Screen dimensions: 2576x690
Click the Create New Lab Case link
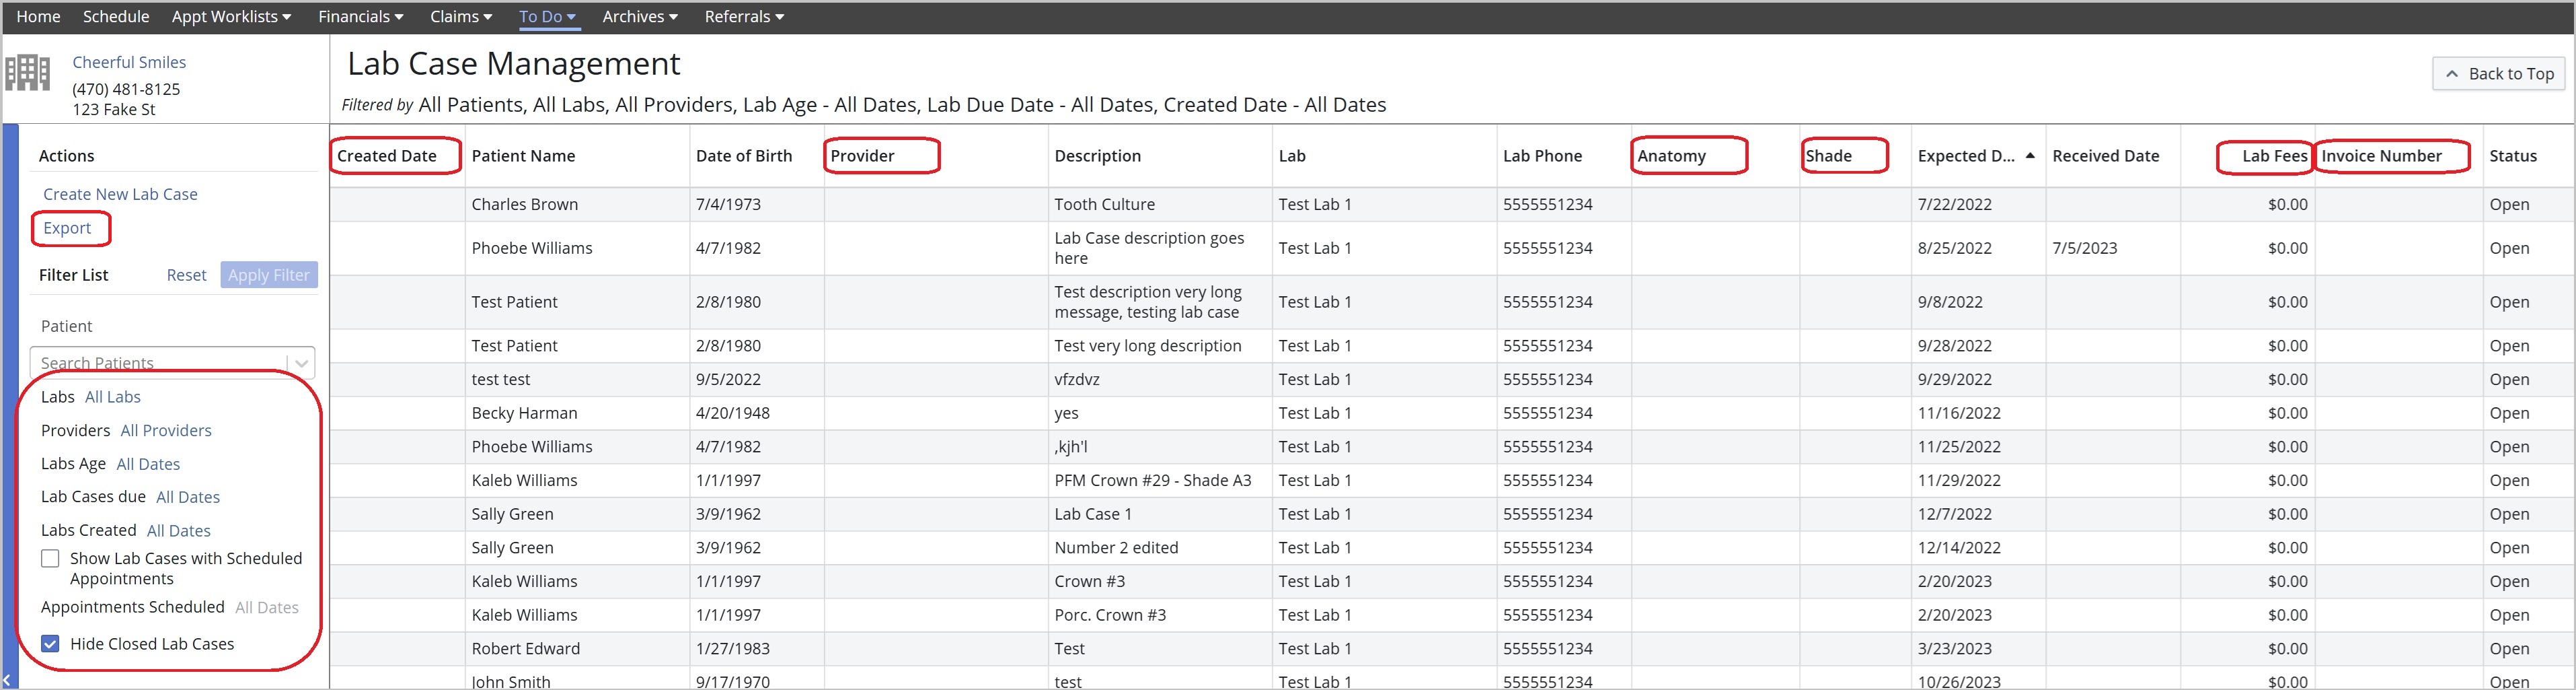point(120,195)
